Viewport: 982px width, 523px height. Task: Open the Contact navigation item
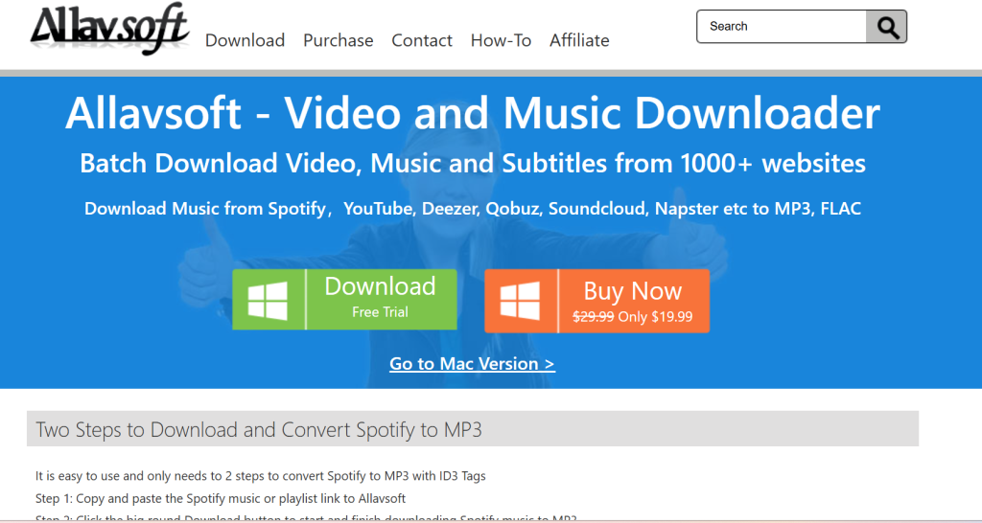(421, 40)
